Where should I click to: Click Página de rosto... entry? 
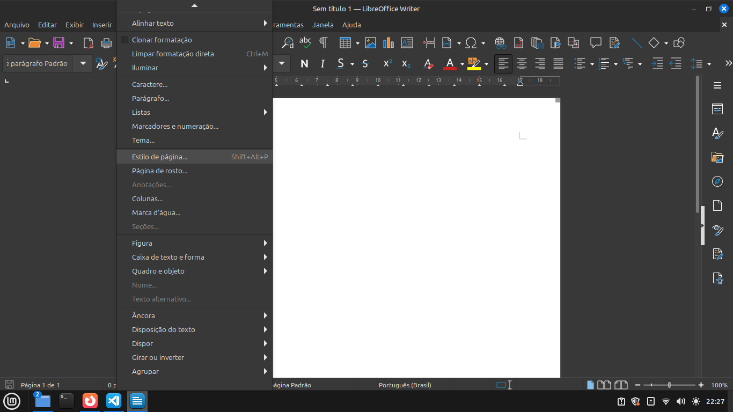pyautogui.click(x=194, y=171)
